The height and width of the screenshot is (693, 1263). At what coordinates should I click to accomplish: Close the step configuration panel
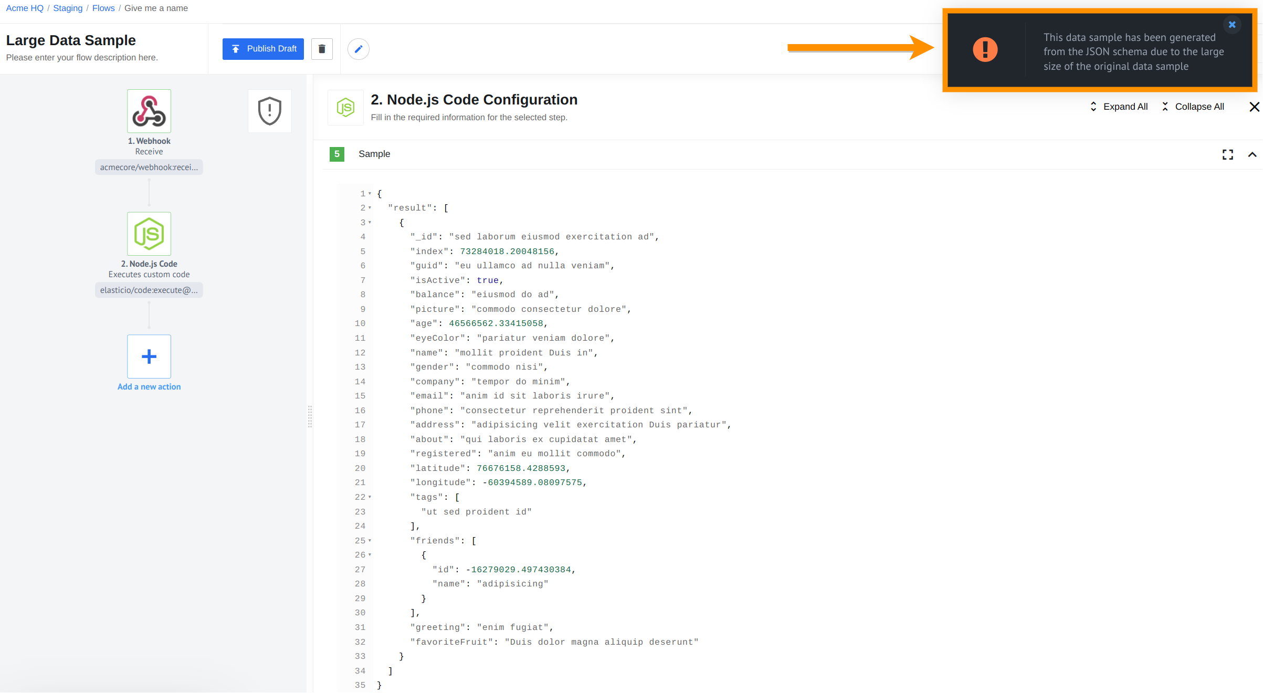click(x=1255, y=107)
